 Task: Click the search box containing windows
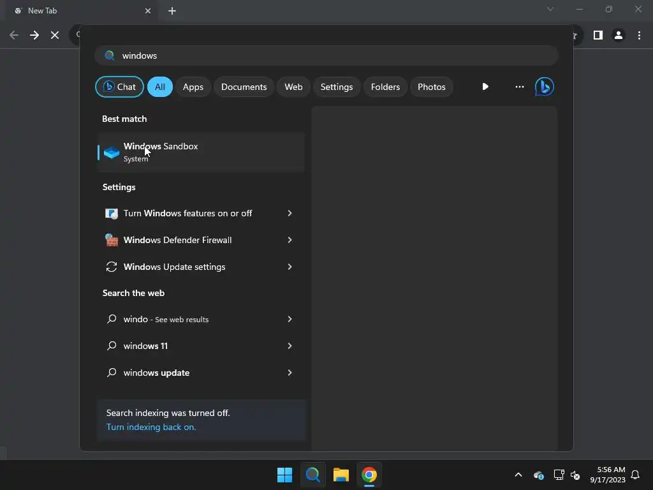(x=326, y=56)
